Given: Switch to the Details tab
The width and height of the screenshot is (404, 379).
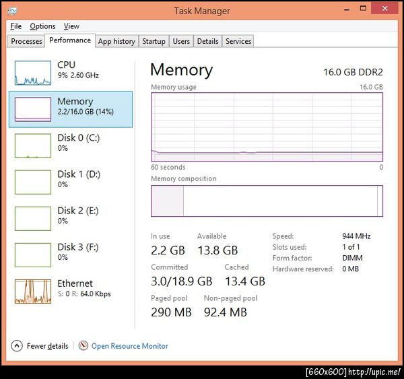Looking at the screenshot, I should tap(207, 41).
